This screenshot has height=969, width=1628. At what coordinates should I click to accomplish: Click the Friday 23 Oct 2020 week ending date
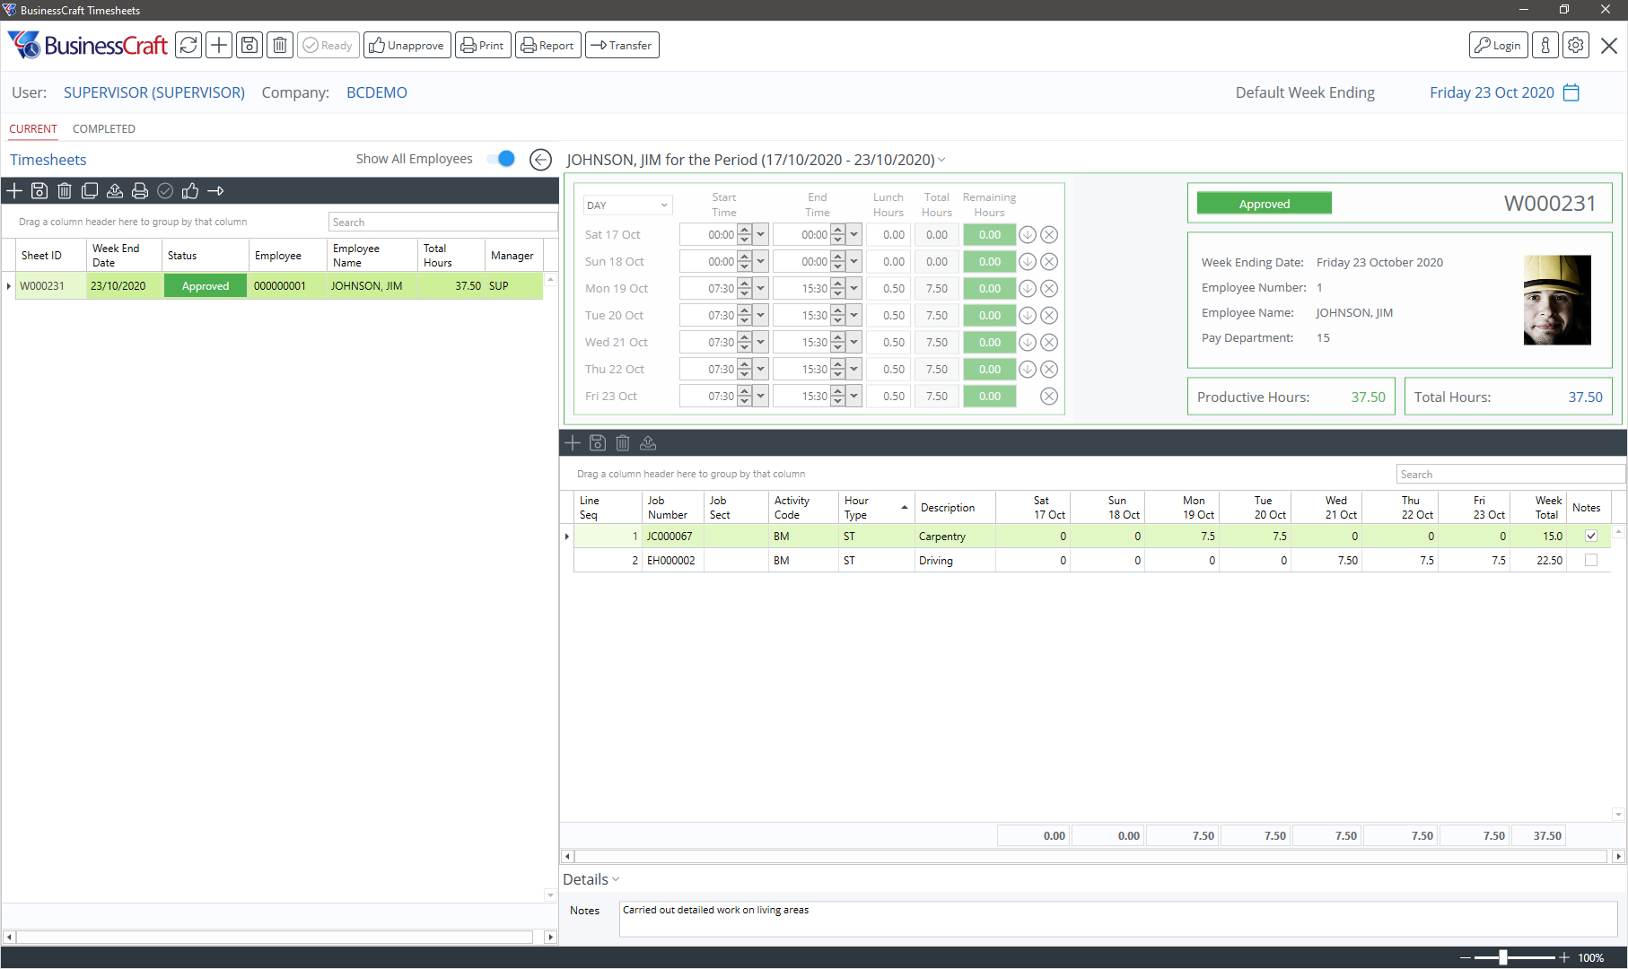pos(1492,92)
